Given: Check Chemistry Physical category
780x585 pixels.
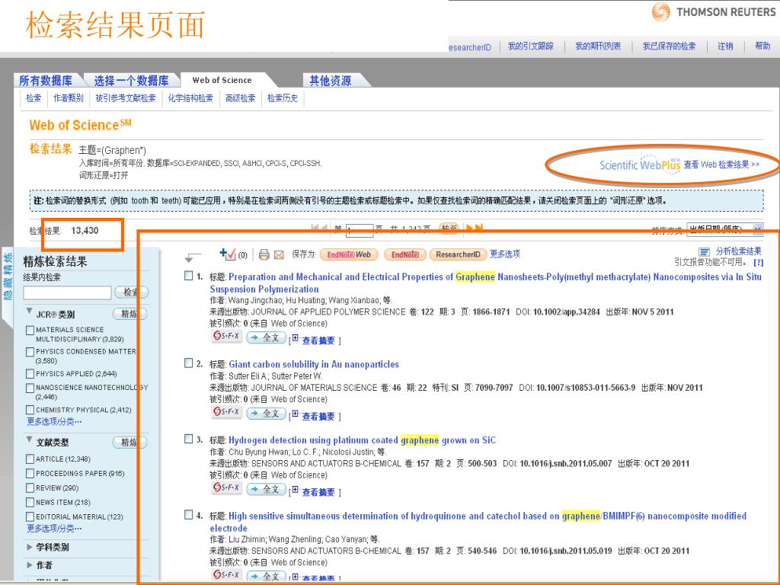Looking at the screenshot, I should 30,411.
